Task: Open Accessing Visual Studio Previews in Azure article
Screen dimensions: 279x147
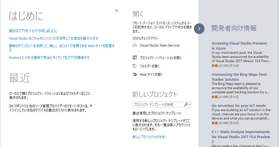Action: [239, 46]
